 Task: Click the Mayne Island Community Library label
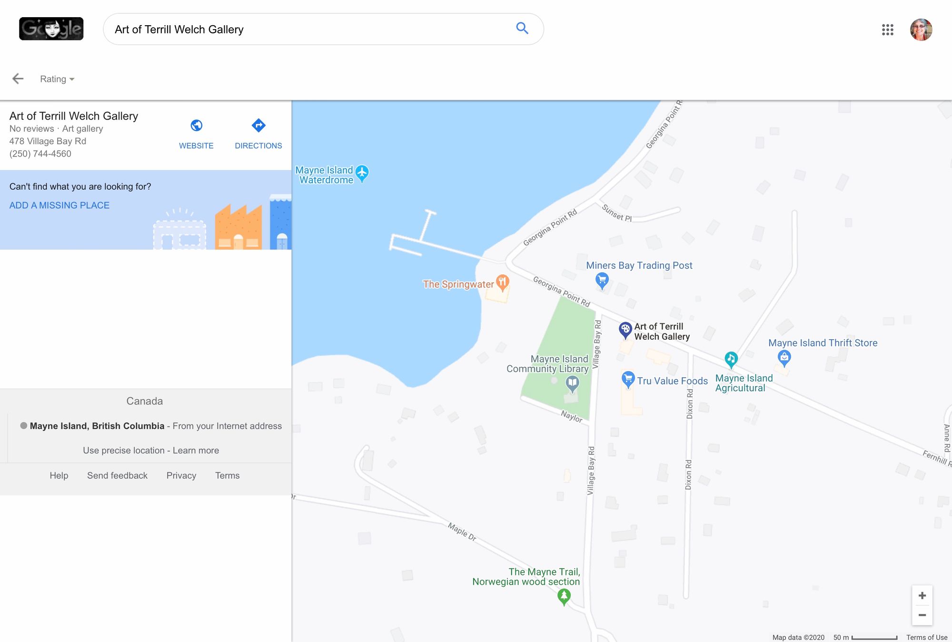[547, 364]
